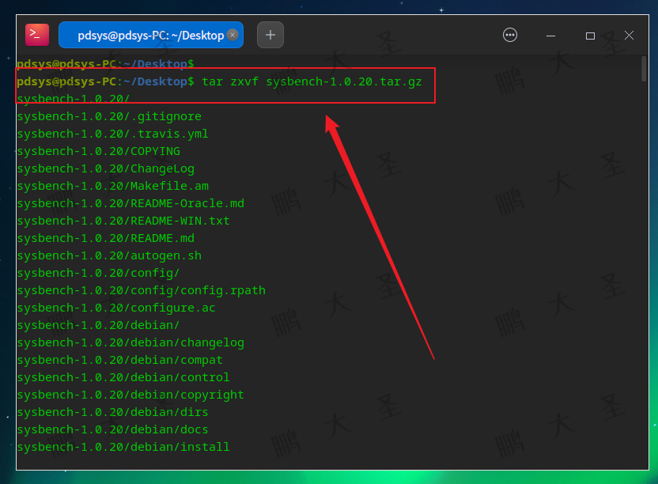Close the '~/Desktop' tab using its x icon
The width and height of the screenshot is (658, 484).
pos(232,35)
